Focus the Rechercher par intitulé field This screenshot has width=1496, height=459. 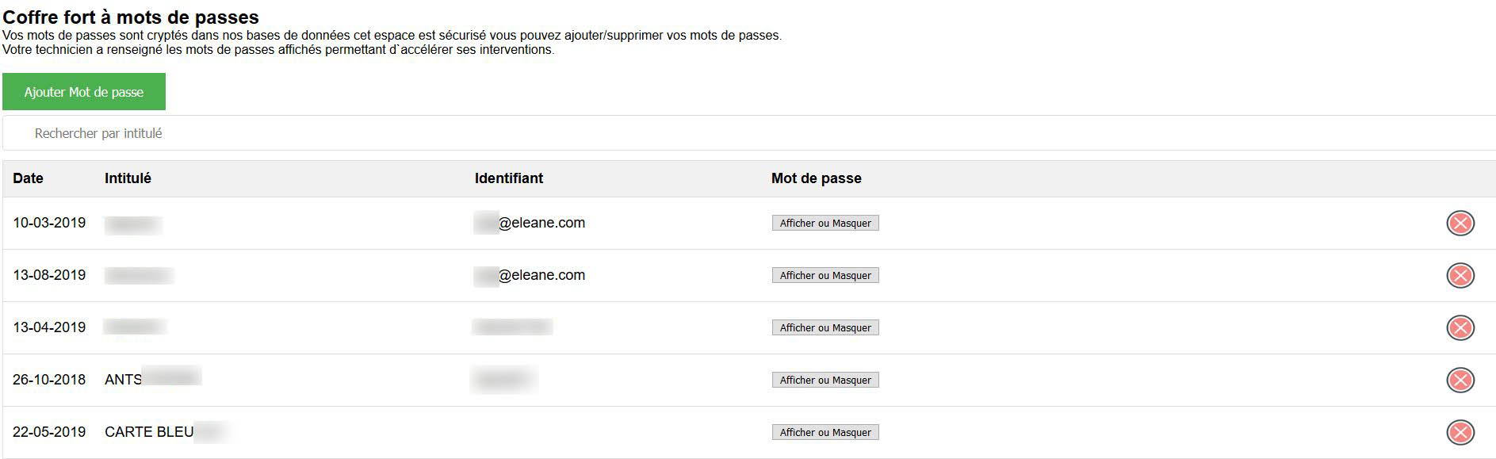tap(749, 133)
